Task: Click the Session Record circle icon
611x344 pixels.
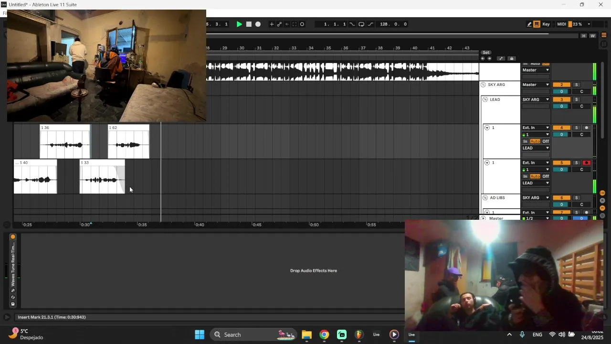Action: click(302, 24)
